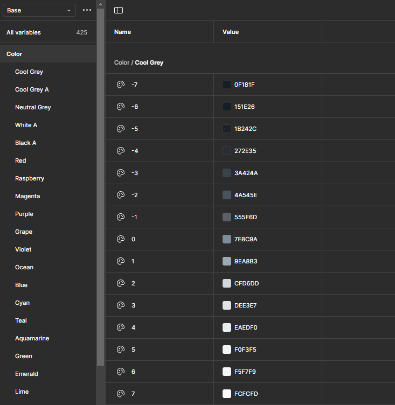Click the palette icon for variable -5

point(121,129)
